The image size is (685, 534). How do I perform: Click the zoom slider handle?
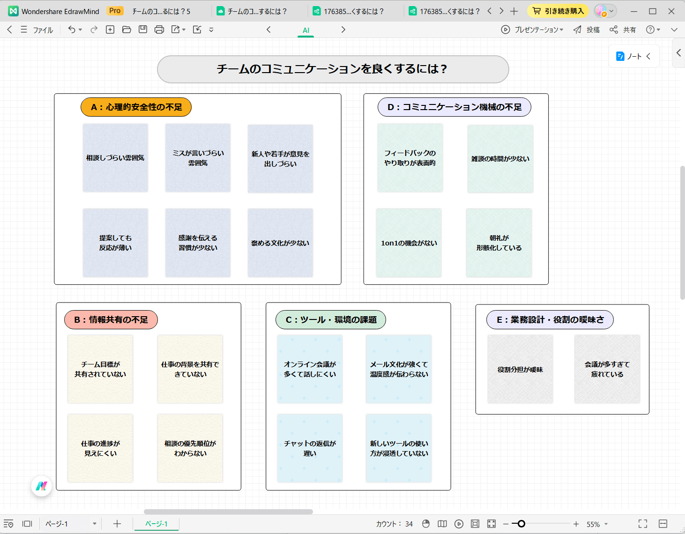click(521, 524)
